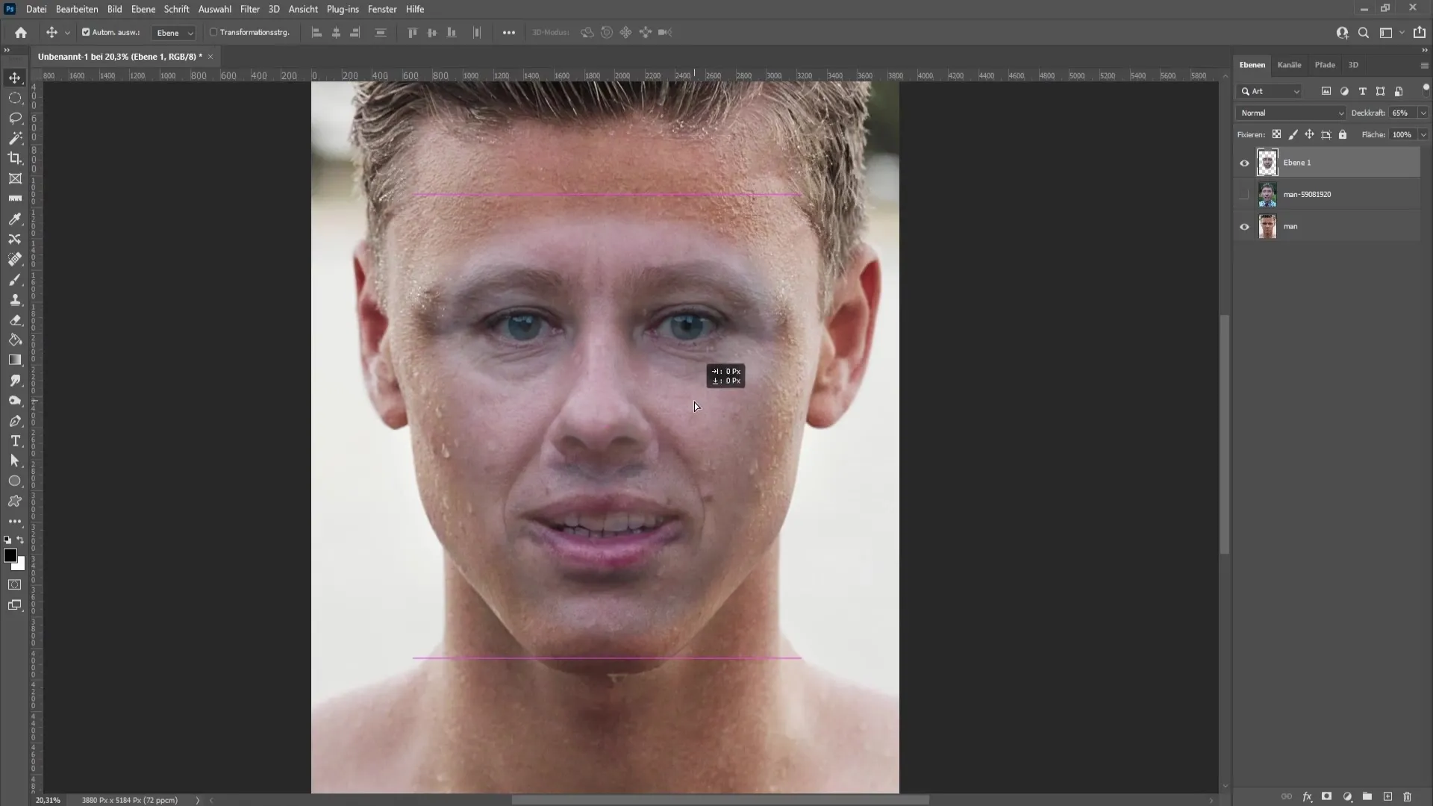1433x806 pixels.
Task: Toggle visibility of man layer
Action: [x=1244, y=226]
